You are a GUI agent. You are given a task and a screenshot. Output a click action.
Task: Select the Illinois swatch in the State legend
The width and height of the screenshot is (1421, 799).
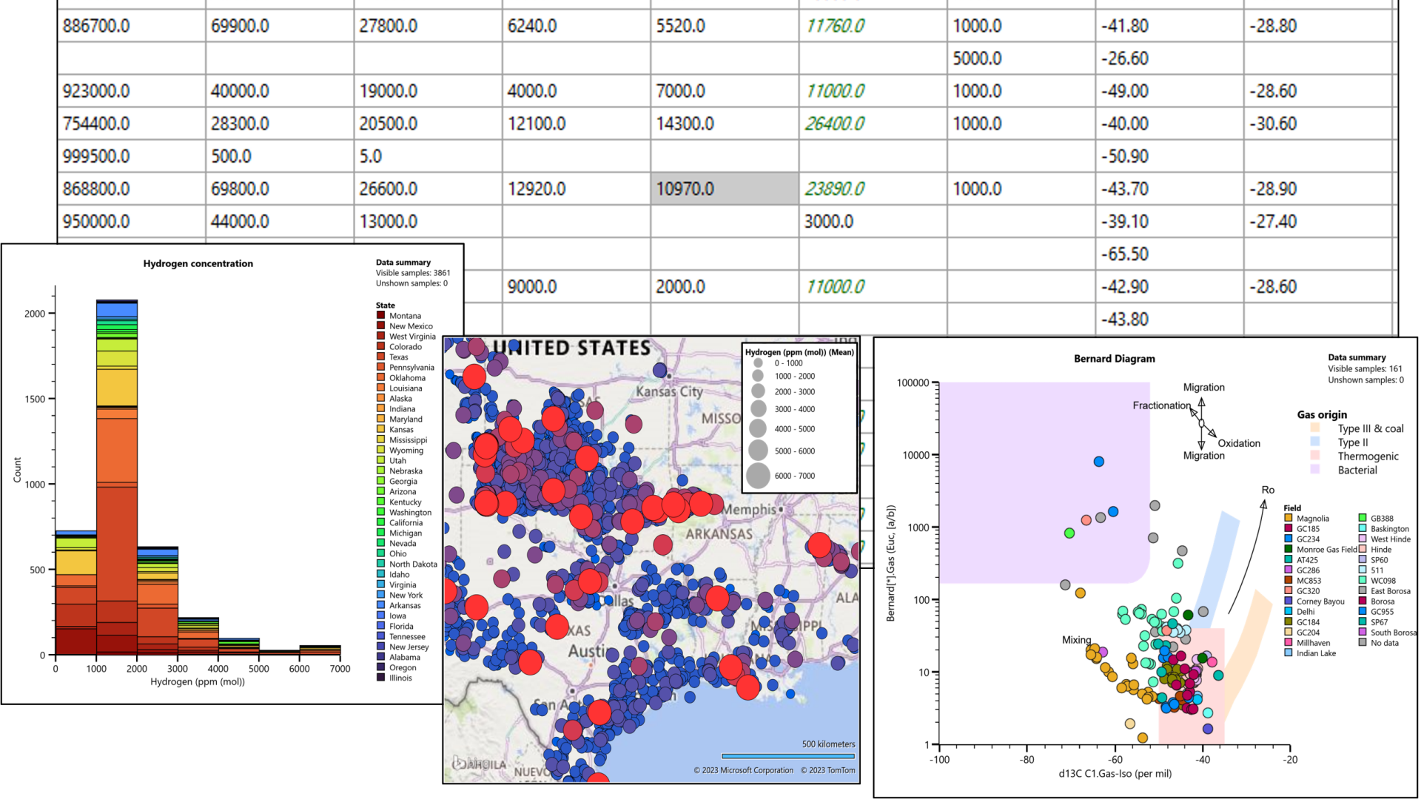381,678
